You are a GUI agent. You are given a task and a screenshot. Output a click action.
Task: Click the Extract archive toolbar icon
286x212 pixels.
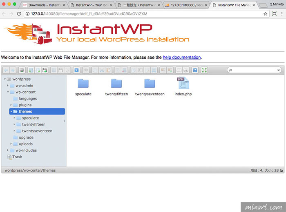point(163,70)
